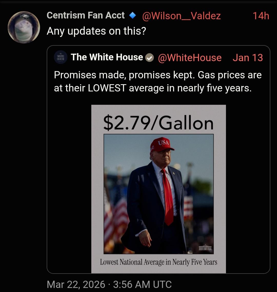
Task: Visit the @Wilson__Valdez handle
Action: [181, 16]
